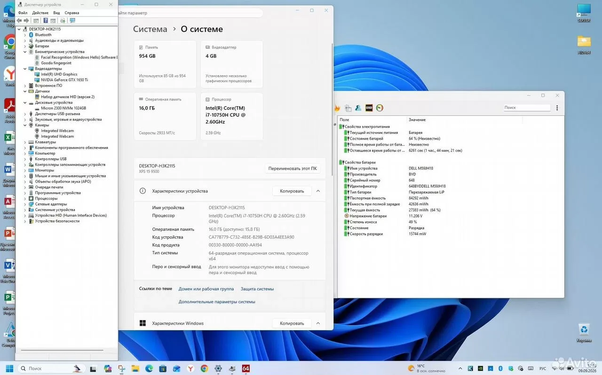
Task: Click the scan for hardware changes icon
Action: click(x=62, y=21)
